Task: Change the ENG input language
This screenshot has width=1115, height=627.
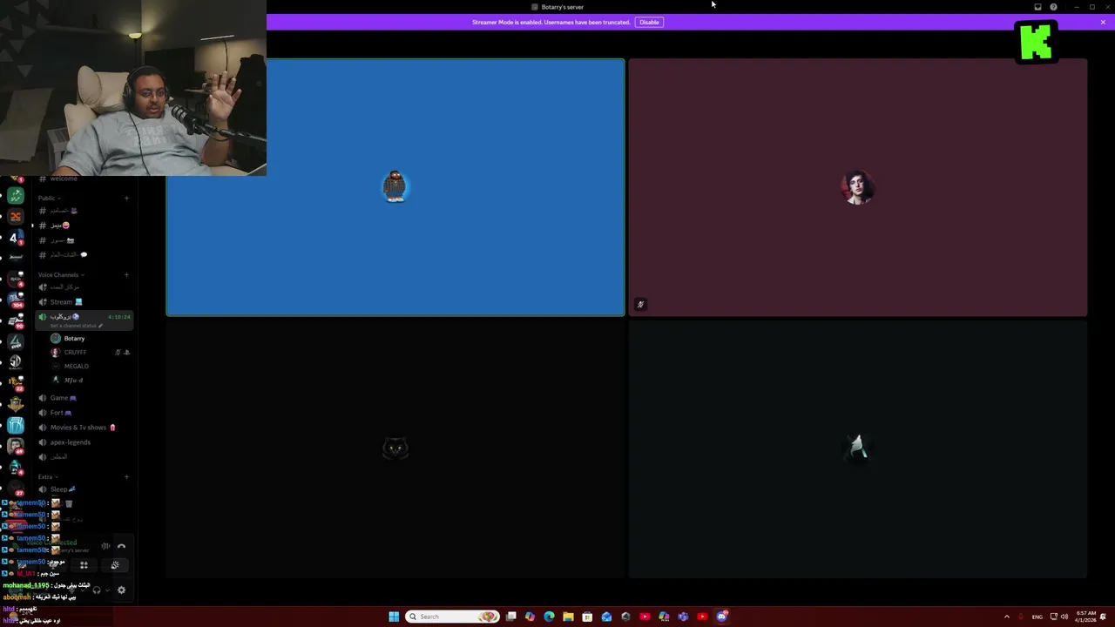Action: pyautogui.click(x=1037, y=617)
